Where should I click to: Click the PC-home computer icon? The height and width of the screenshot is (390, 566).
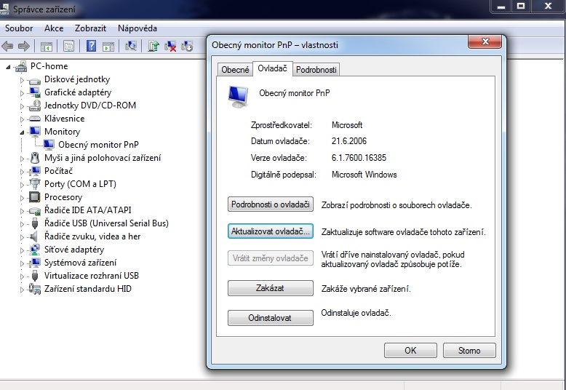click(21, 66)
